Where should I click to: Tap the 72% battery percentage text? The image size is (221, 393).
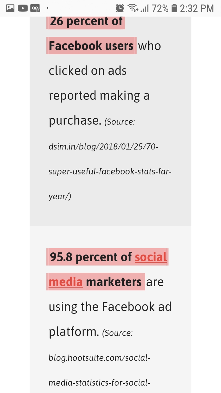pyautogui.click(x=160, y=8)
